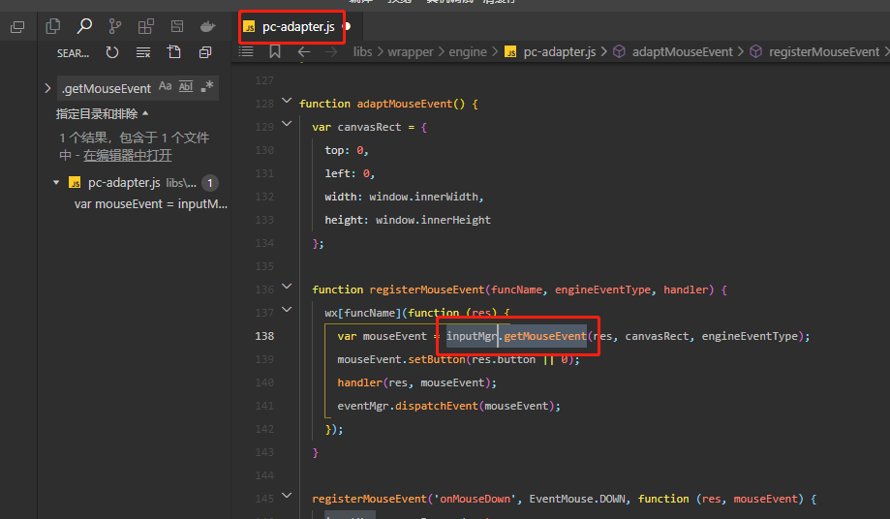The width and height of the screenshot is (890, 519).
Task: Click the 在编辑器中打开 link
Action: click(128, 156)
